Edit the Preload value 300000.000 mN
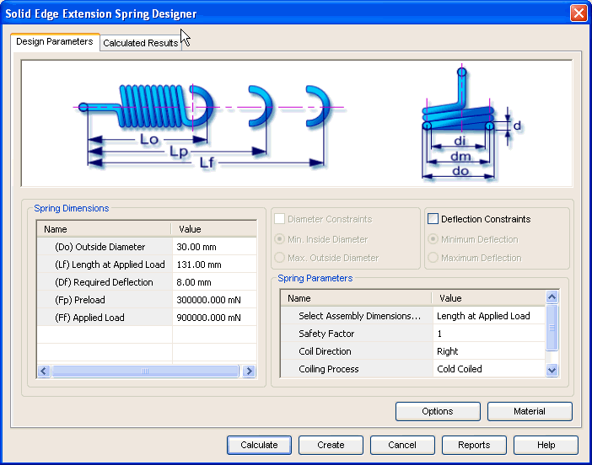The width and height of the screenshot is (592, 465). [214, 300]
